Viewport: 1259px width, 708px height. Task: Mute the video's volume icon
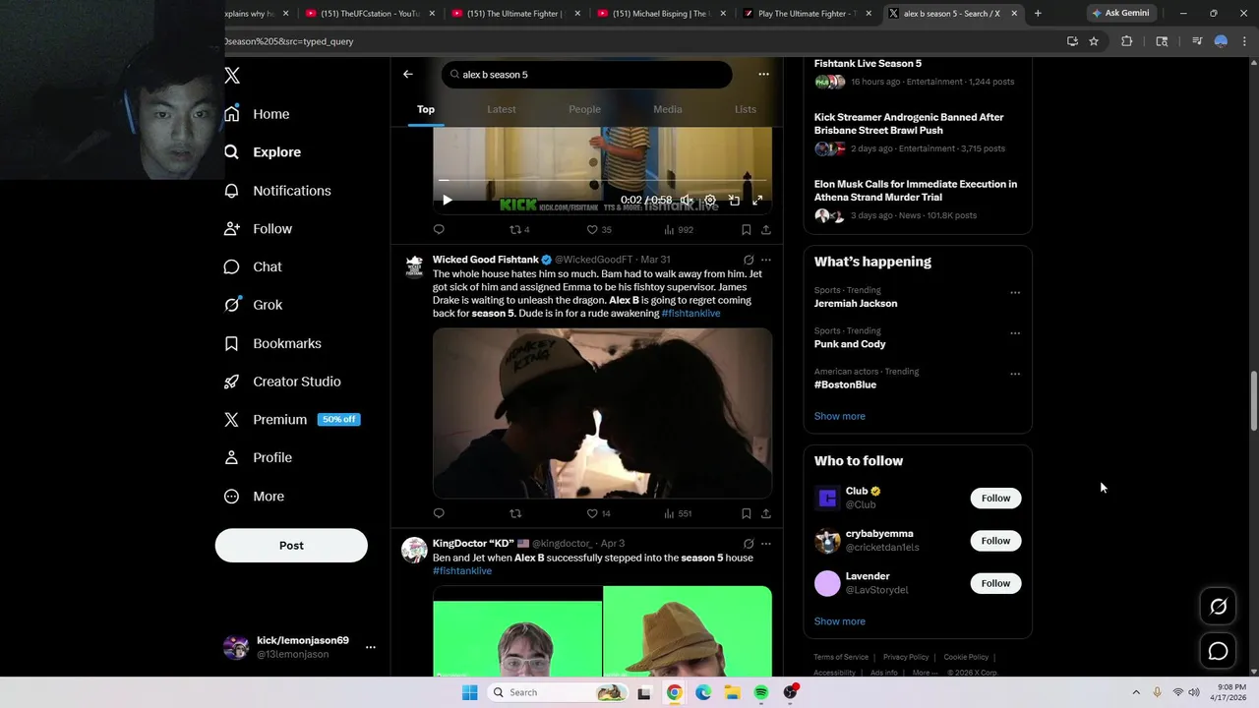(687, 200)
